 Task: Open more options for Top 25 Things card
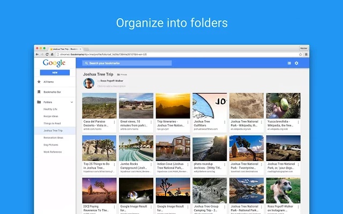click(114, 164)
